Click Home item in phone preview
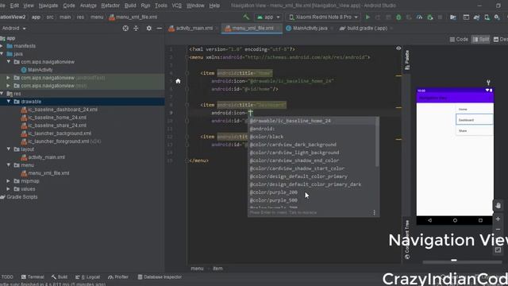The height and width of the screenshot is (286, 508). point(475,110)
